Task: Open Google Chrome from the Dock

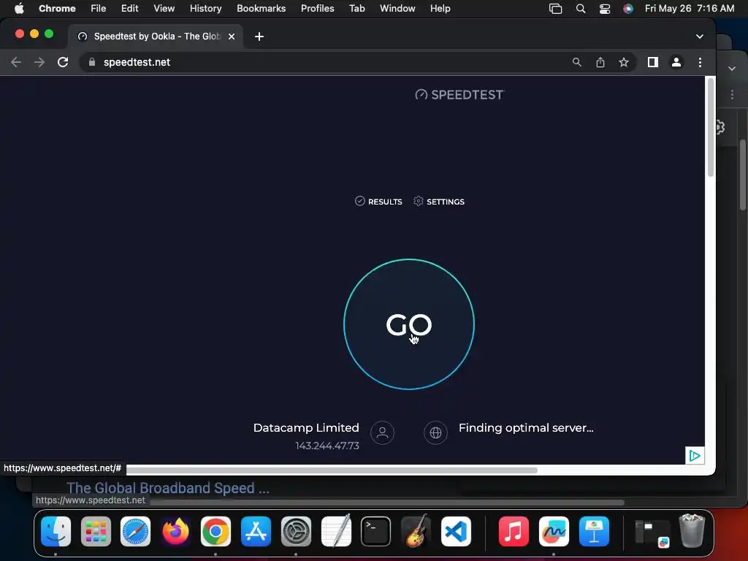Action: 215,532
